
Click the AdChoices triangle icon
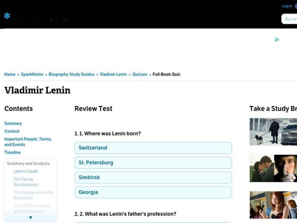[x=277, y=39]
